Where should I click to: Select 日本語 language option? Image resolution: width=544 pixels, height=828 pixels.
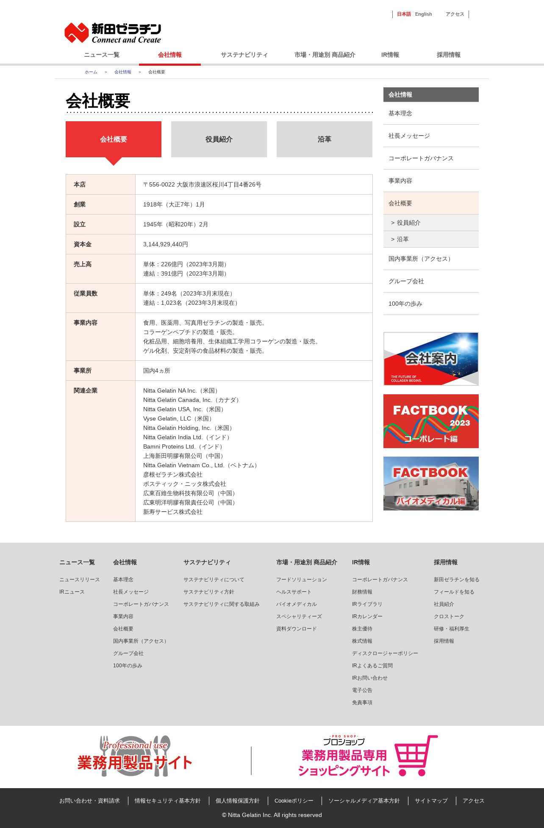click(404, 14)
